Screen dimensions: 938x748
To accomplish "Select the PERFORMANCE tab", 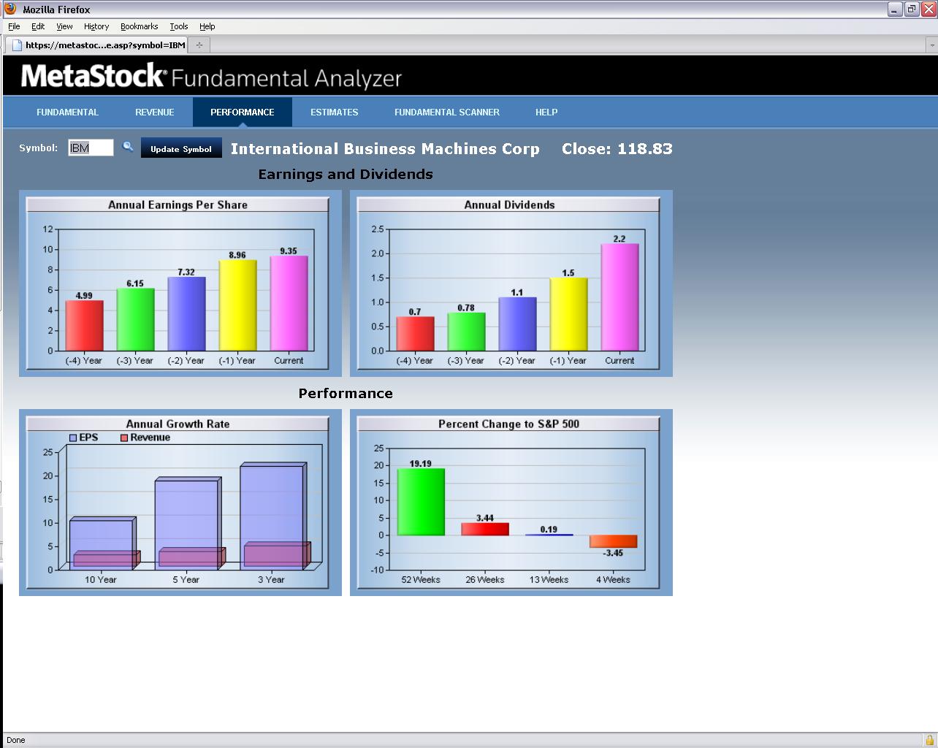I will (242, 112).
